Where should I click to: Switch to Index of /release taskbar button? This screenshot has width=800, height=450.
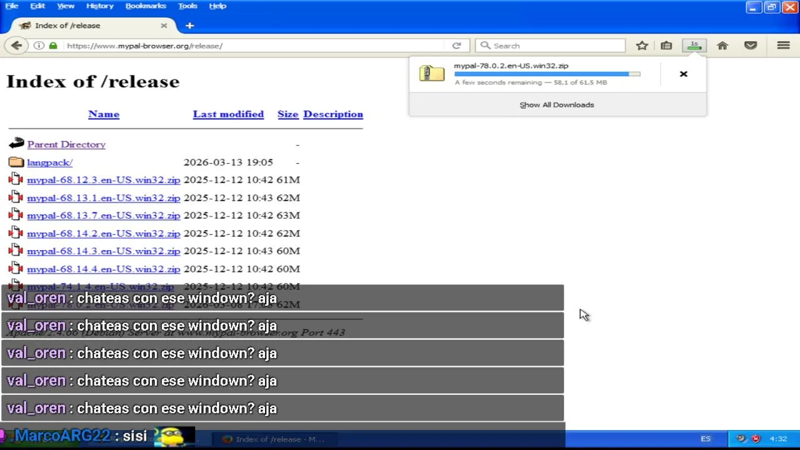(x=274, y=439)
